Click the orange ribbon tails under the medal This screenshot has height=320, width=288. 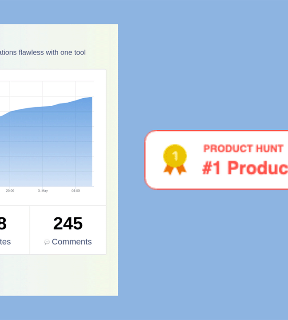click(x=175, y=170)
